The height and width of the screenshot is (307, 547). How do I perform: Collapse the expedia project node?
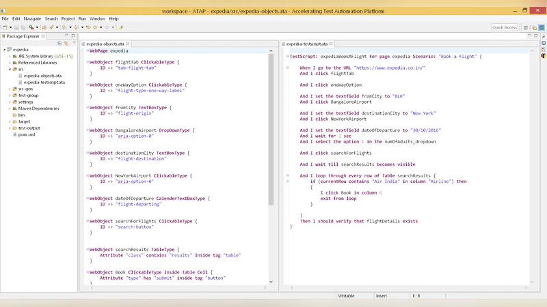pyautogui.click(x=5, y=50)
